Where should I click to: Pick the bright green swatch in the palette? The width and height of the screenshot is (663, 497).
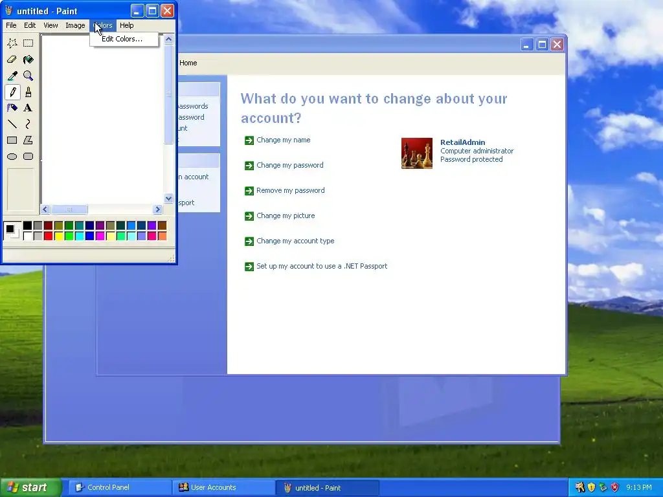[x=69, y=236]
